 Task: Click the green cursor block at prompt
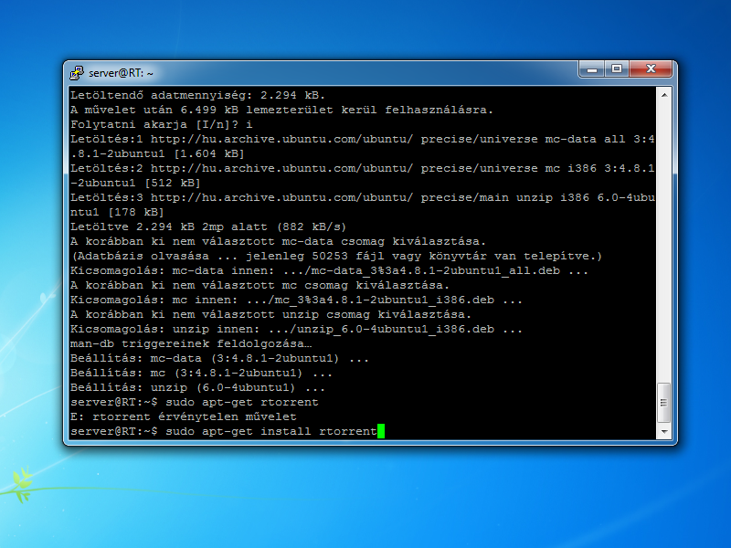click(381, 431)
